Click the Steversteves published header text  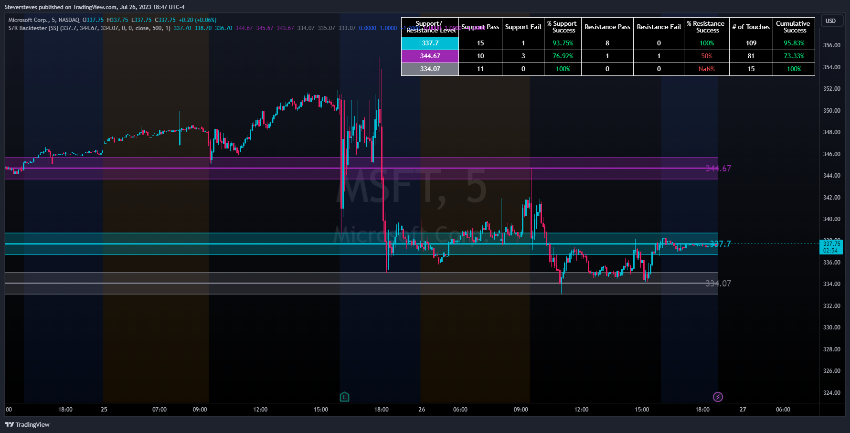coord(94,7)
